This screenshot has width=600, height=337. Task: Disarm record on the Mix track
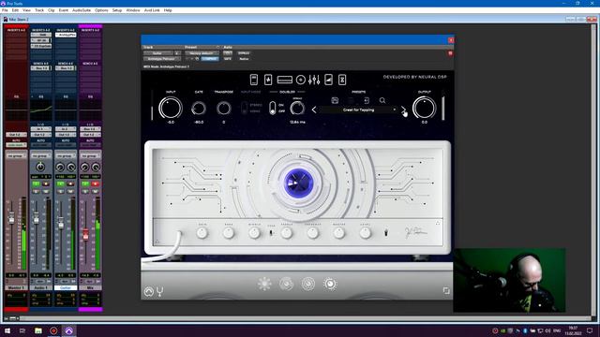pos(96,184)
